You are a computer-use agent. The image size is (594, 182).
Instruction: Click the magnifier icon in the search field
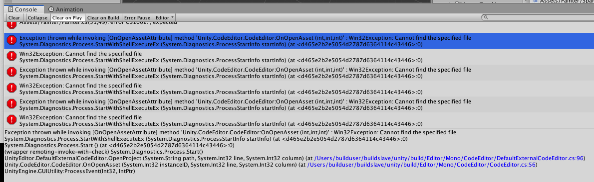(486, 18)
